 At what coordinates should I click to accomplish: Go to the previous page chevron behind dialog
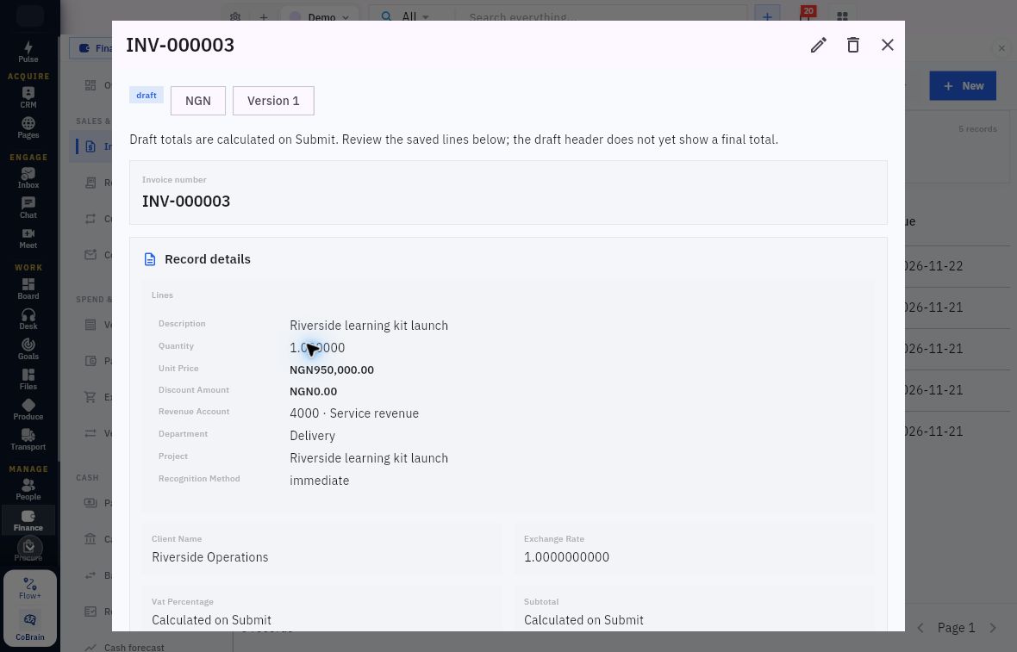[x=920, y=627]
